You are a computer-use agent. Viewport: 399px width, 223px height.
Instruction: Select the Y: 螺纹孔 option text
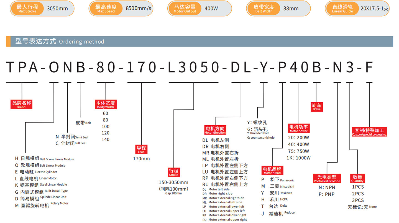click(x=257, y=122)
